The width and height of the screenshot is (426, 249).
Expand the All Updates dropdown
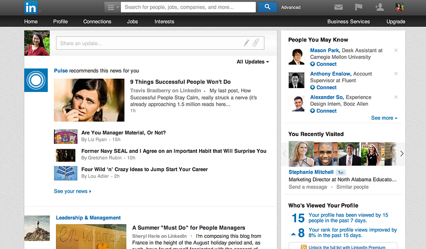tap(252, 62)
